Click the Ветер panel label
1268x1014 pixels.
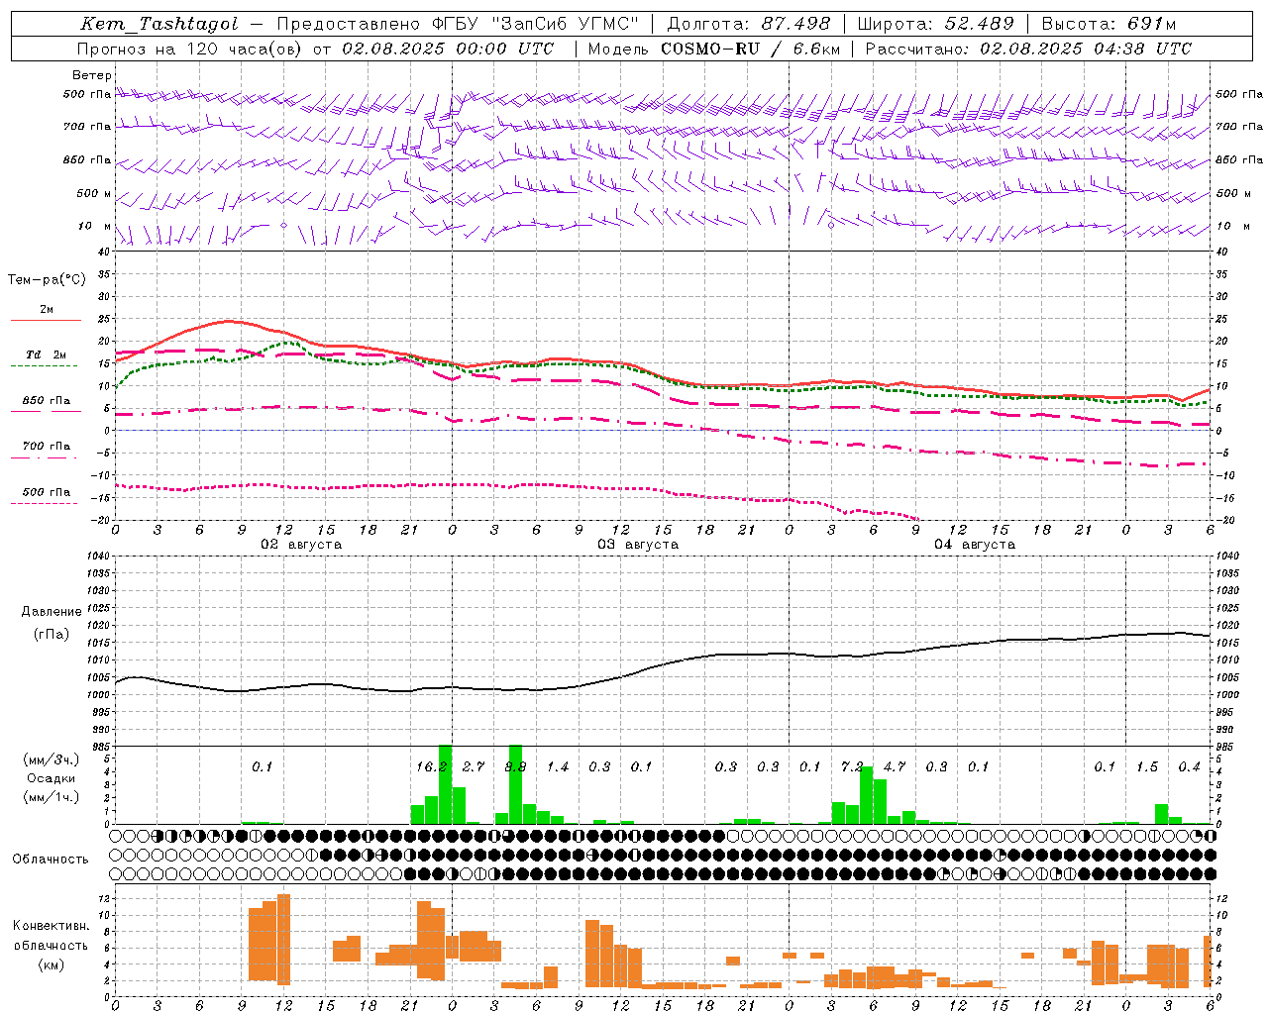92,75
